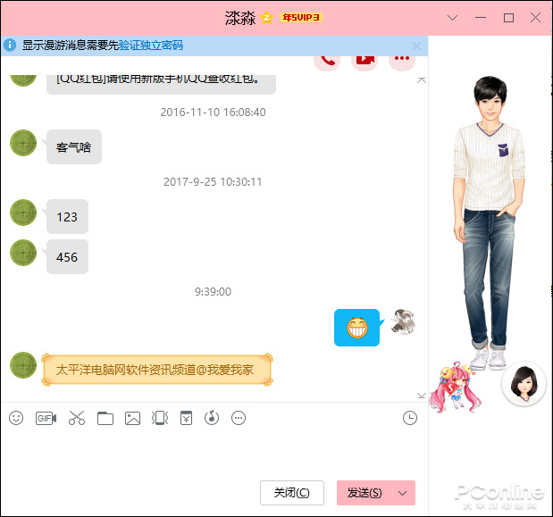Open the GIF video sticker tool

pos(46,418)
